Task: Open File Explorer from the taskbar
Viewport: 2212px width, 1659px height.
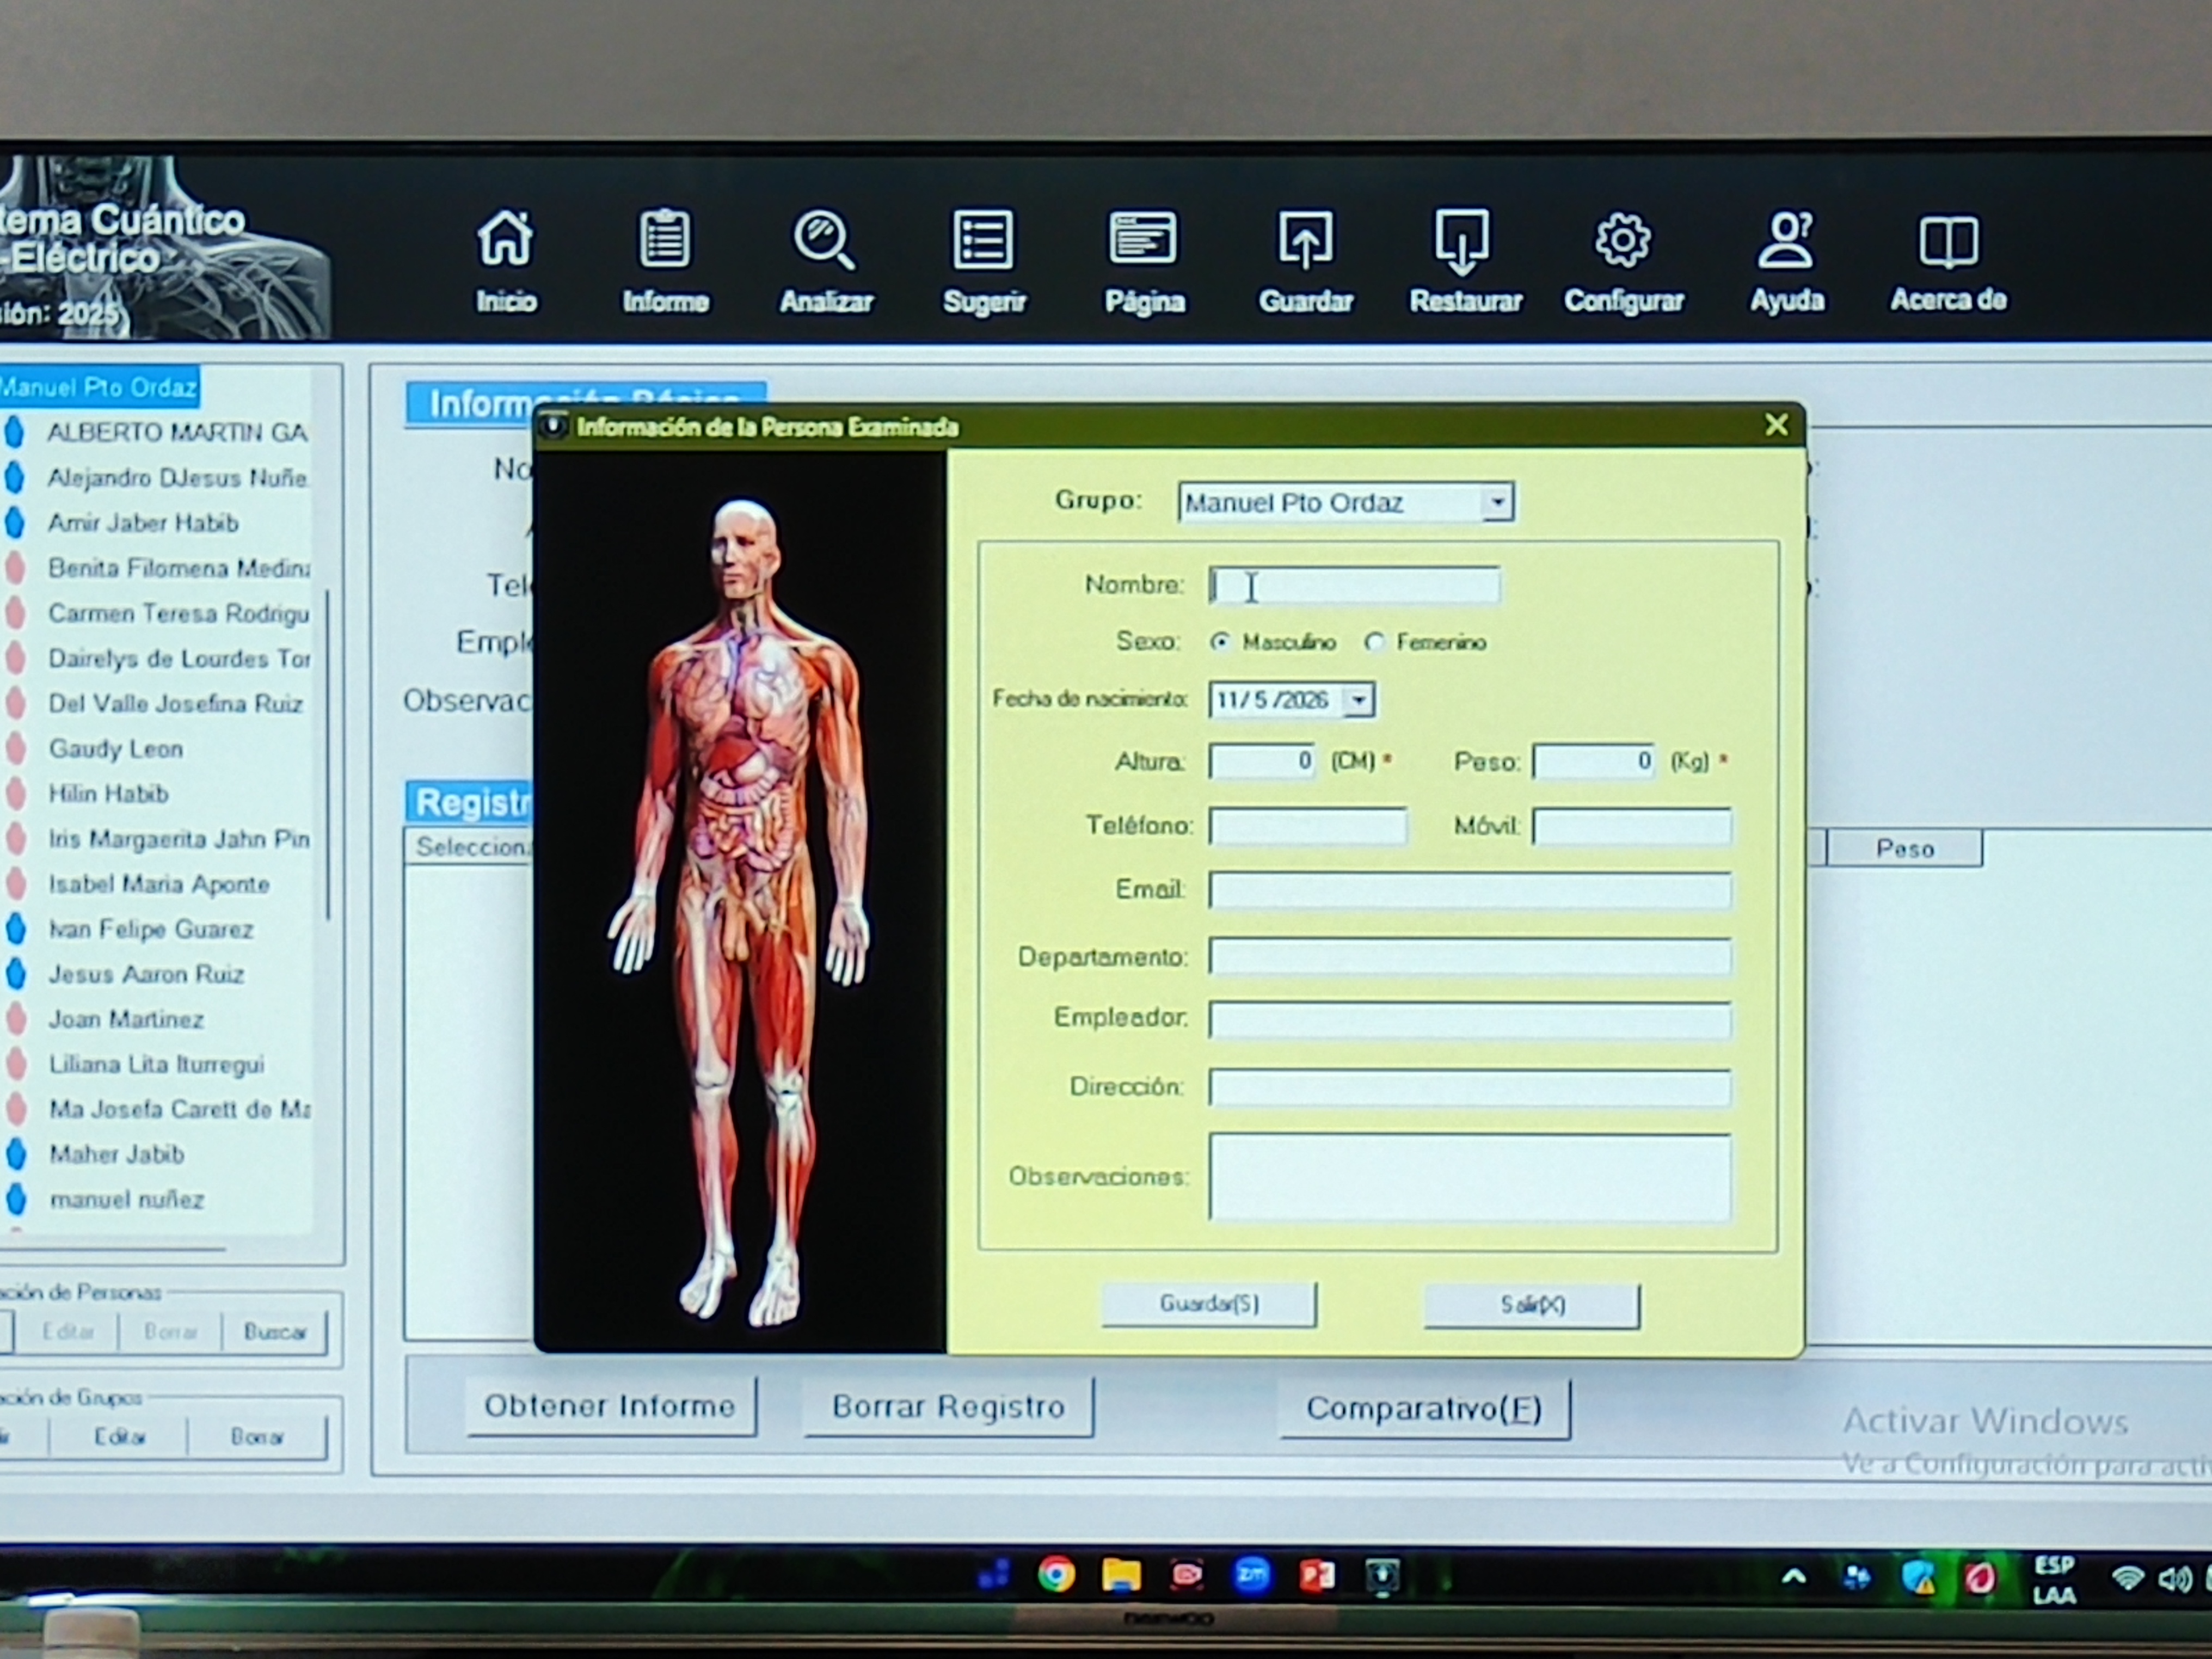Action: coord(1121,1576)
